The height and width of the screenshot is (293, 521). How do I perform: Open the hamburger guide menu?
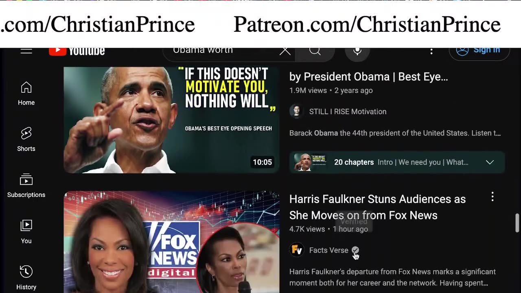pos(26,51)
